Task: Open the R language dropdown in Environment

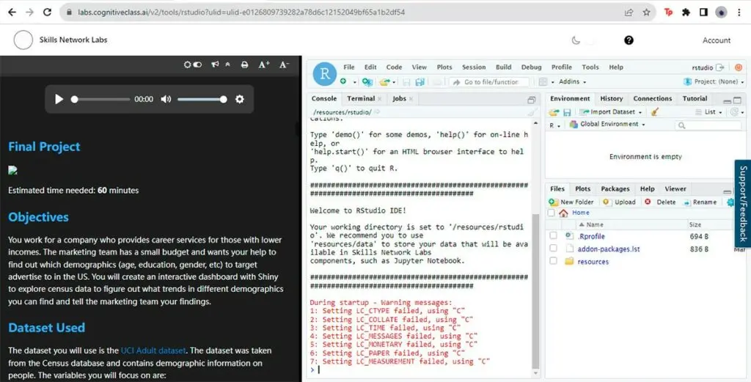Action: coord(554,125)
